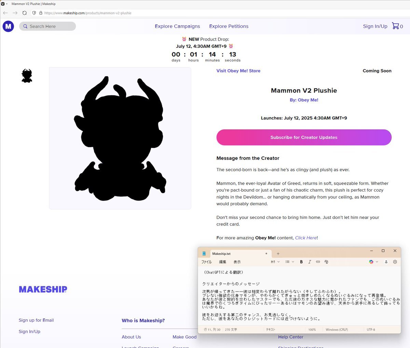
Task: Maximize the Notepad window
Action: (x=383, y=251)
